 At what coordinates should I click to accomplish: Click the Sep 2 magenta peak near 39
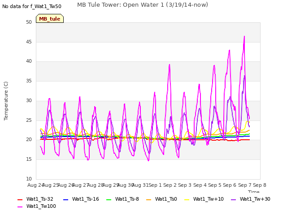(170, 64)
